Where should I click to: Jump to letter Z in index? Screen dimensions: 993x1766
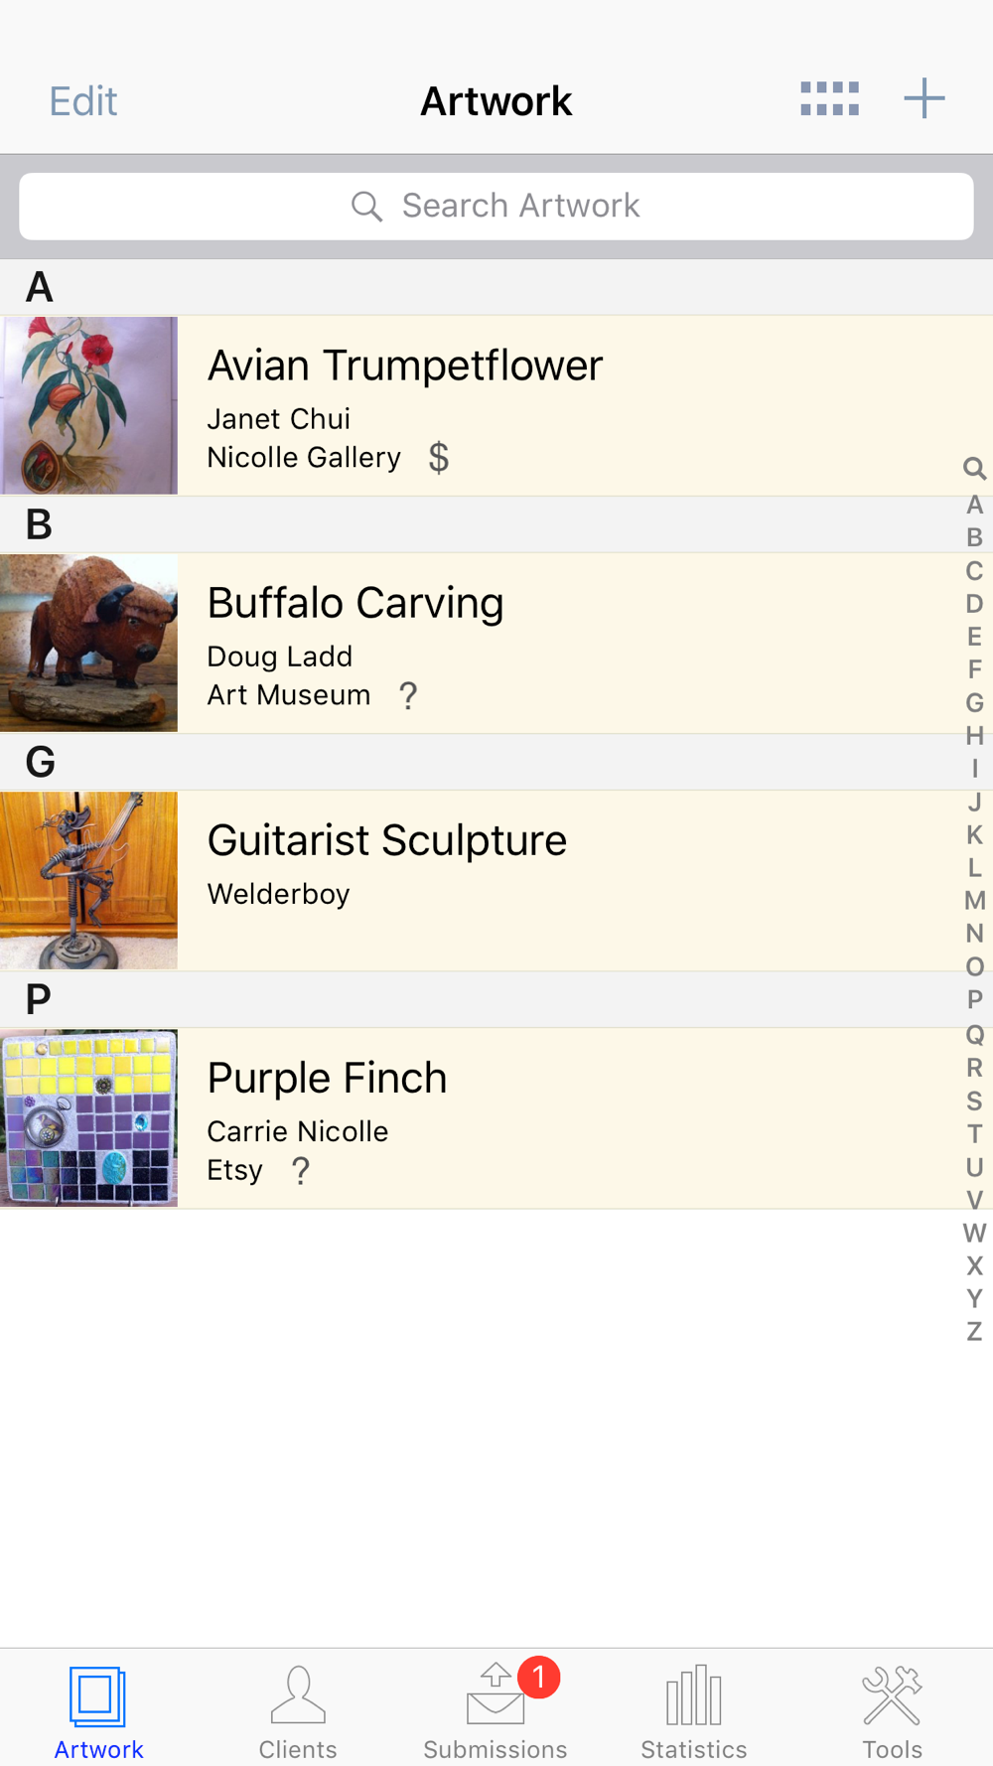coord(974,1331)
